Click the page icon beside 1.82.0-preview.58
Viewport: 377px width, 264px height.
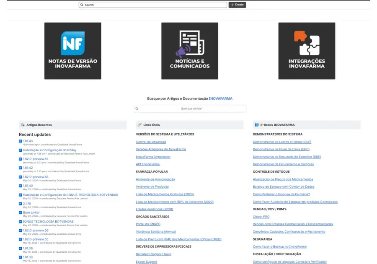(x=21, y=177)
